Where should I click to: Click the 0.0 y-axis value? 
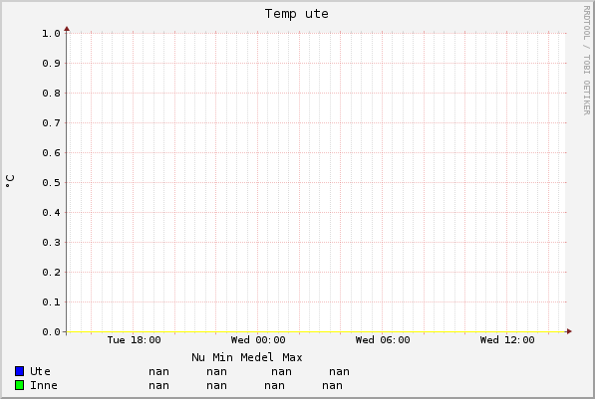click(x=51, y=332)
